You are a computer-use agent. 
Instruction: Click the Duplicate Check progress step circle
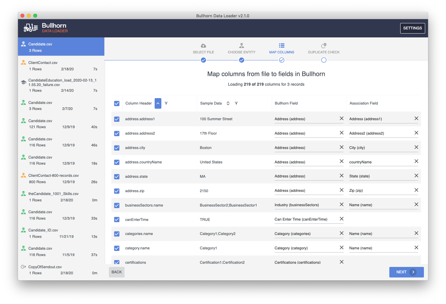pyautogui.click(x=324, y=60)
